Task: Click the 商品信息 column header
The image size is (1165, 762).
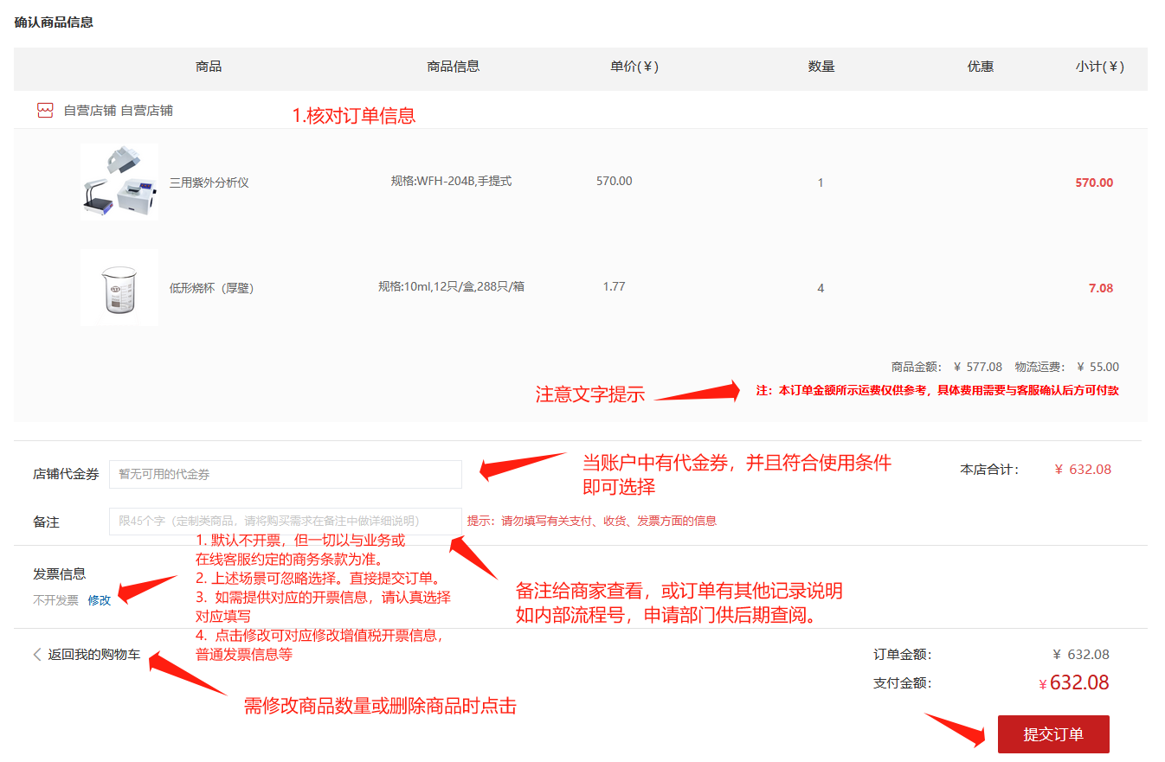Action: pos(453,67)
